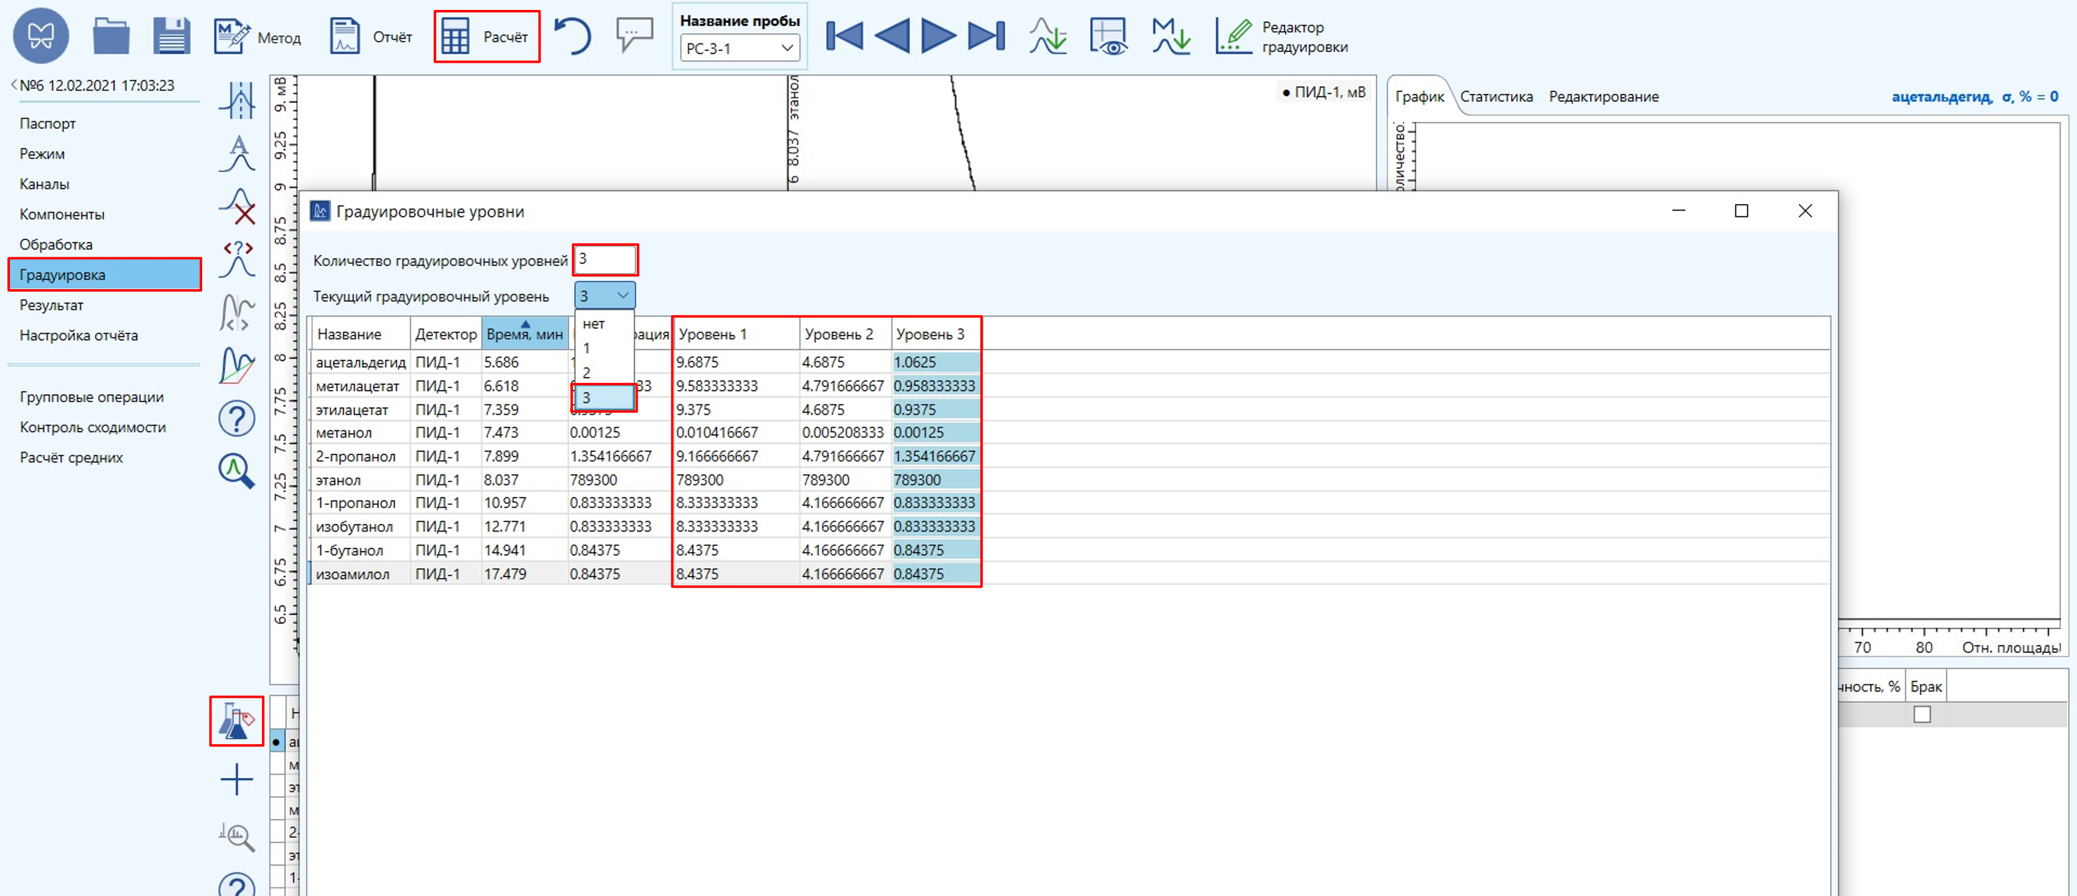
Task: Switch to the Статистика tab
Action: coord(1495,97)
